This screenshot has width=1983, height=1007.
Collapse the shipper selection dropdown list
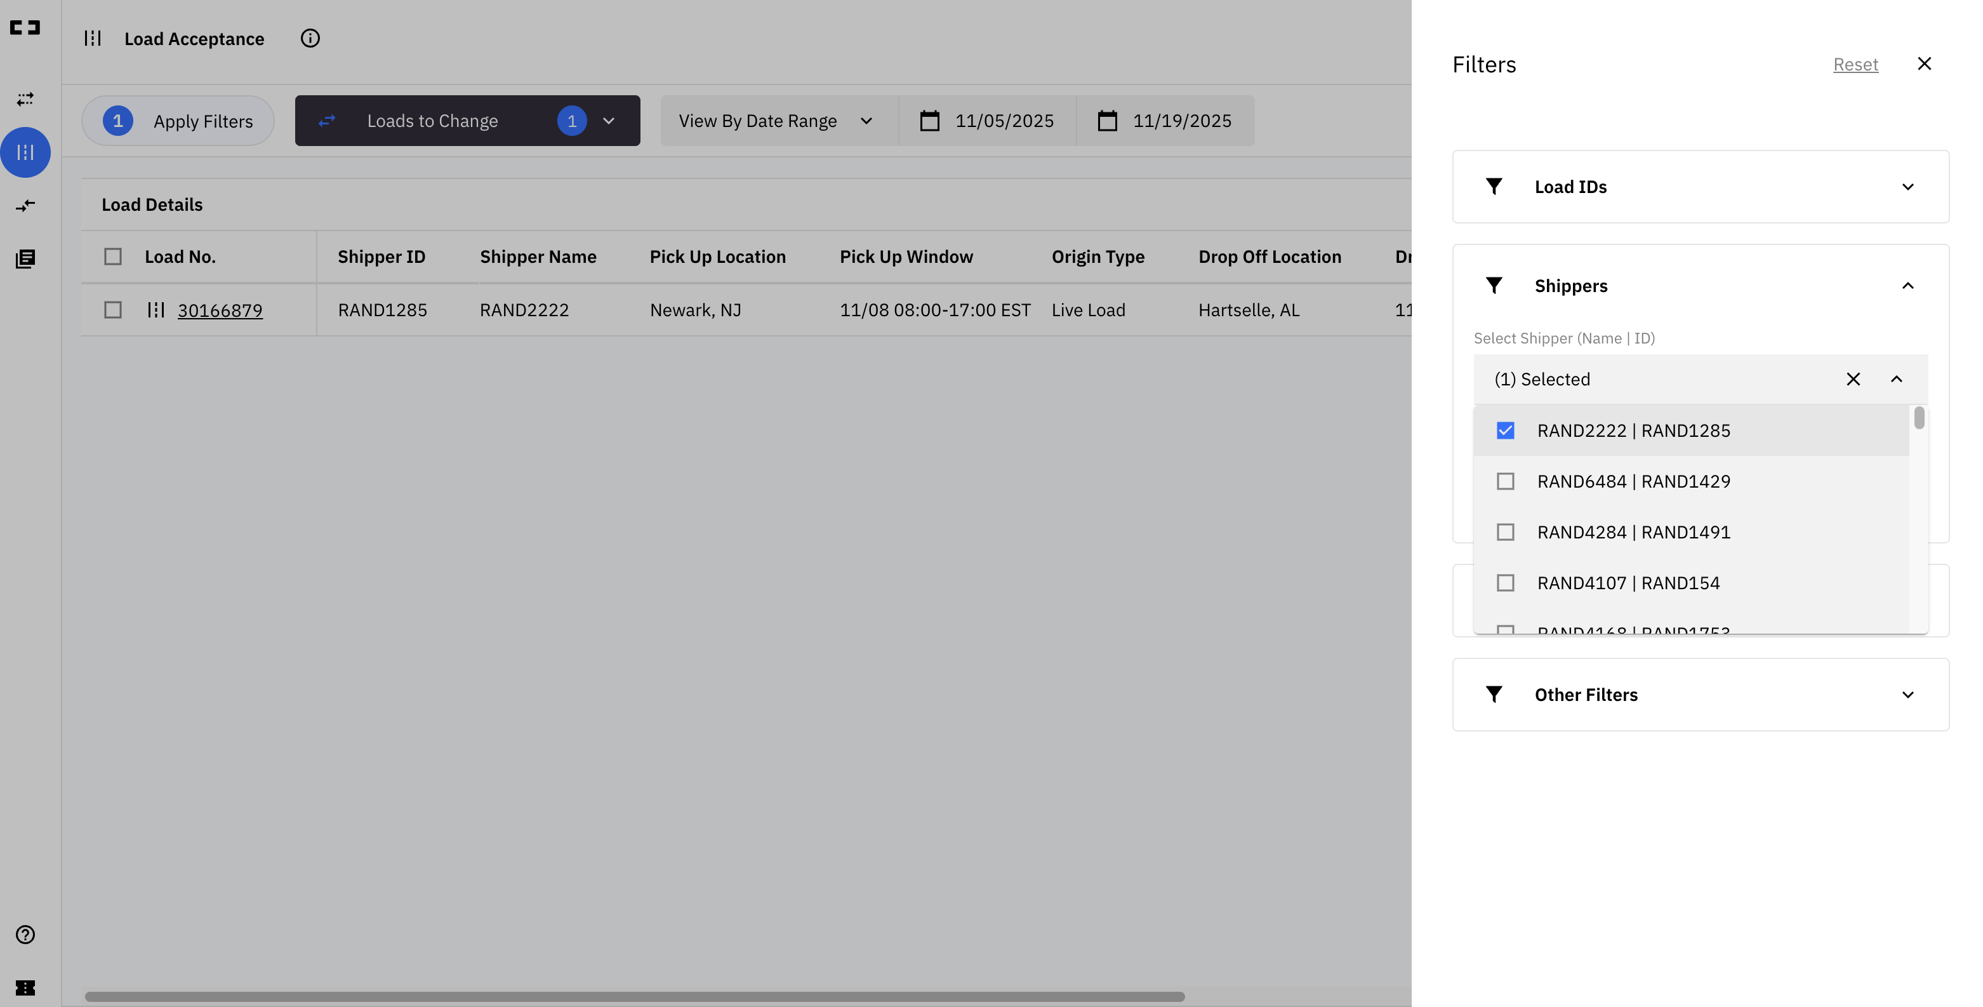coord(1896,380)
